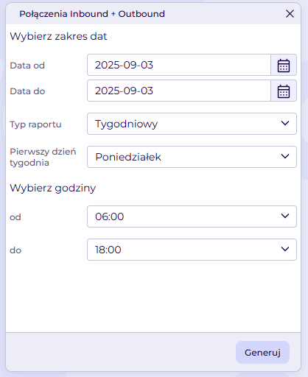This screenshot has height=377, width=308.
Task: Click the Data od label
Action: click(x=27, y=66)
